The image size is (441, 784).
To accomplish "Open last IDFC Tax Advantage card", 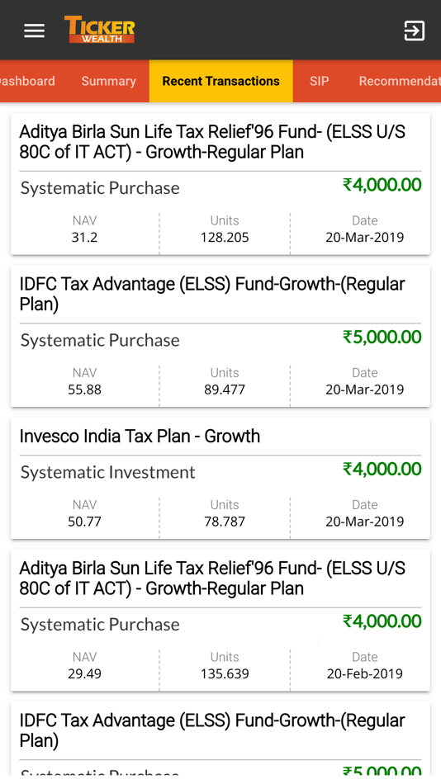I will 220,739.
